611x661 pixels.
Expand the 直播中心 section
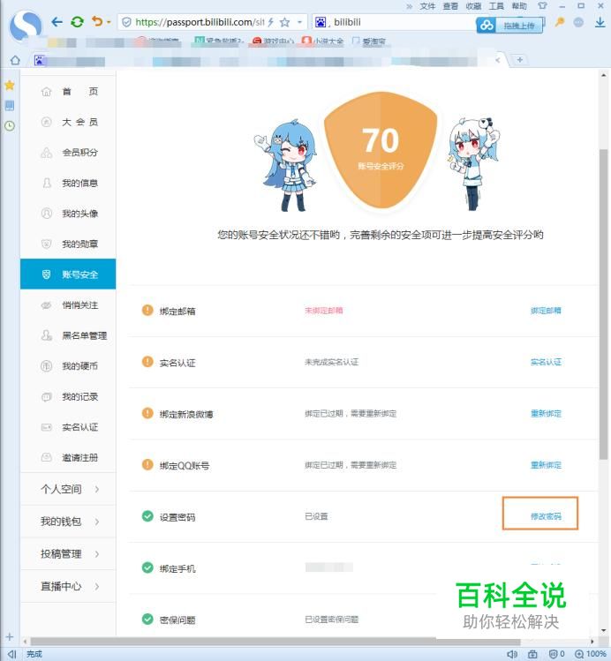(x=68, y=586)
